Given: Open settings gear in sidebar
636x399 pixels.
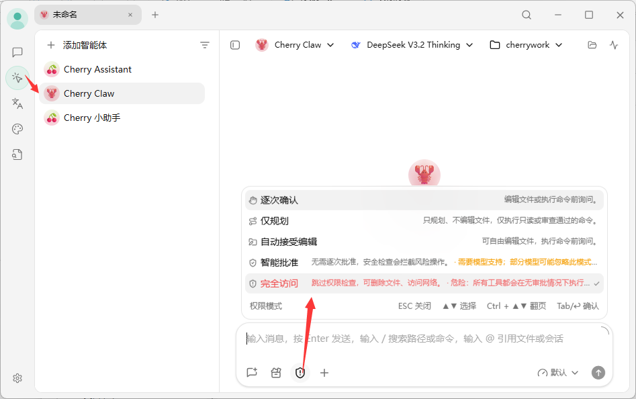Looking at the screenshot, I should point(17,378).
